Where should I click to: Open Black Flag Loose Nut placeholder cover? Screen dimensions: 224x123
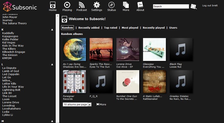[x=181, y=49]
